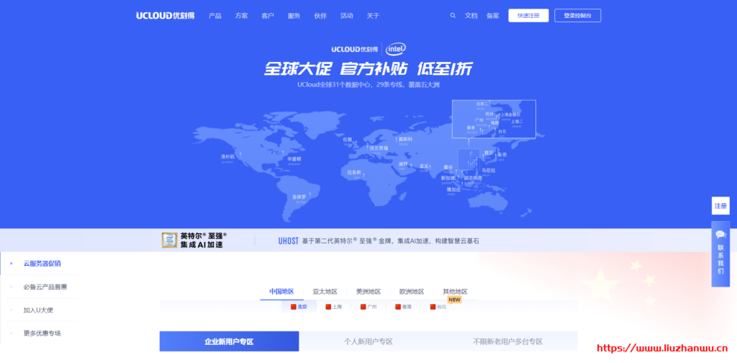Click the chat bubble 联系我们 floating widget

[x=720, y=254]
